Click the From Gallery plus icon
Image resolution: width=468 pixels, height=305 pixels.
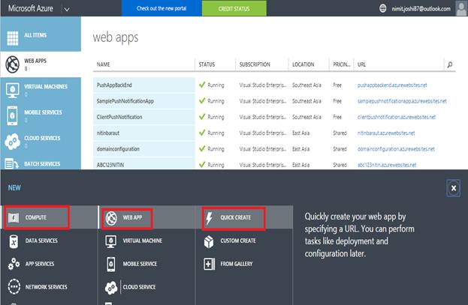[209, 264]
